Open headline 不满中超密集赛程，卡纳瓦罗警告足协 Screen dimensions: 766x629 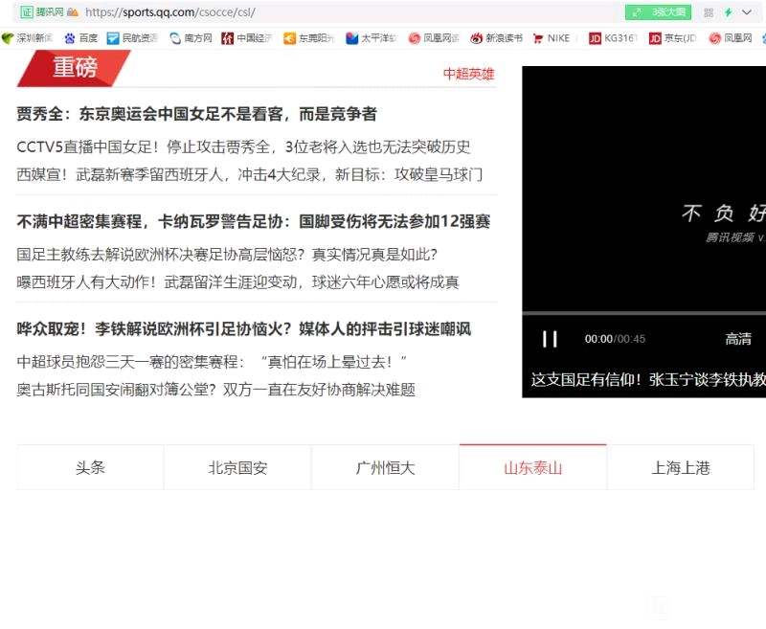tap(254, 221)
